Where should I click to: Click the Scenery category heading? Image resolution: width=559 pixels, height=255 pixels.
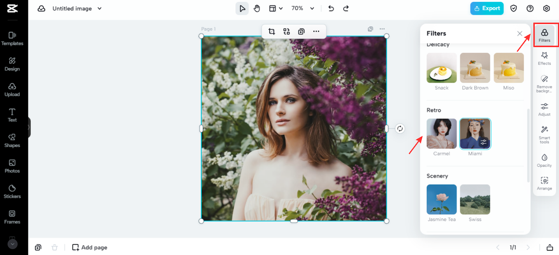point(437,176)
